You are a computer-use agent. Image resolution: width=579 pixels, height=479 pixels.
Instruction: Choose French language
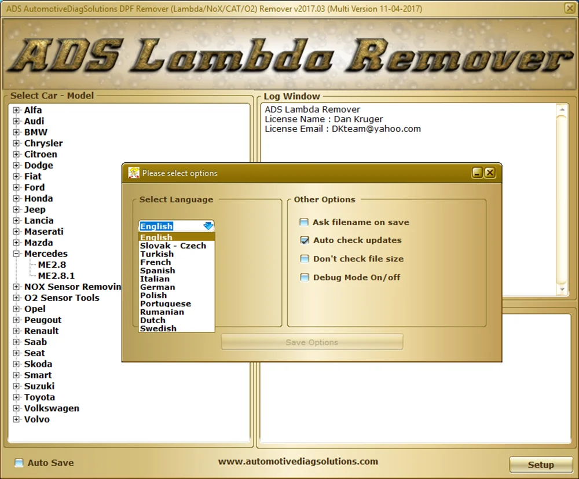pyautogui.click(x=177, y=262)
